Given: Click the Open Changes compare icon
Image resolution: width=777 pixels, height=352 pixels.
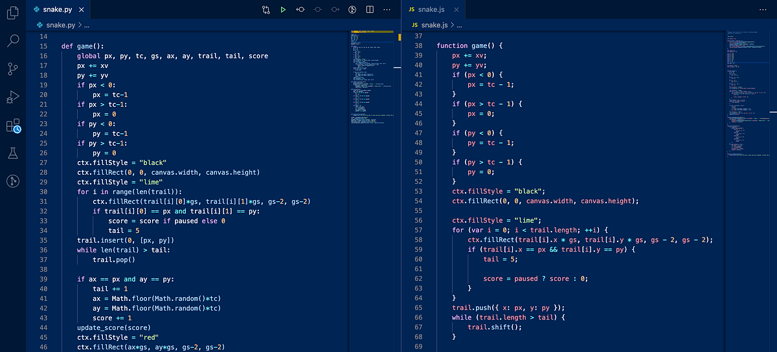Looking at the screenshot, I should (x=266, y=10).
